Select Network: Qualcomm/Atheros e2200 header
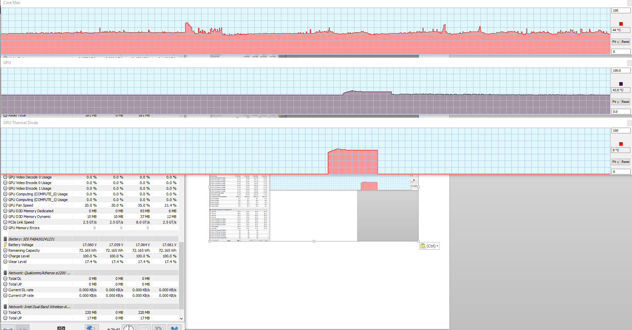 (39, 273)
